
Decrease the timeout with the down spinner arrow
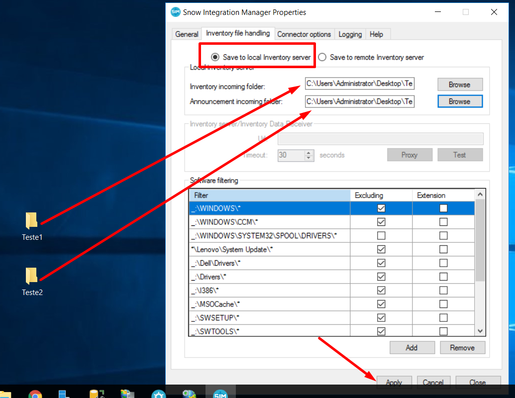(309, 157)
